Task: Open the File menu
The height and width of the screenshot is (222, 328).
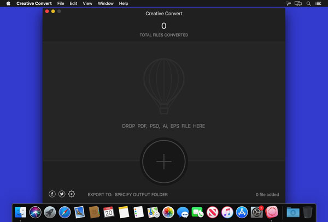Action: tap(61, 4)
